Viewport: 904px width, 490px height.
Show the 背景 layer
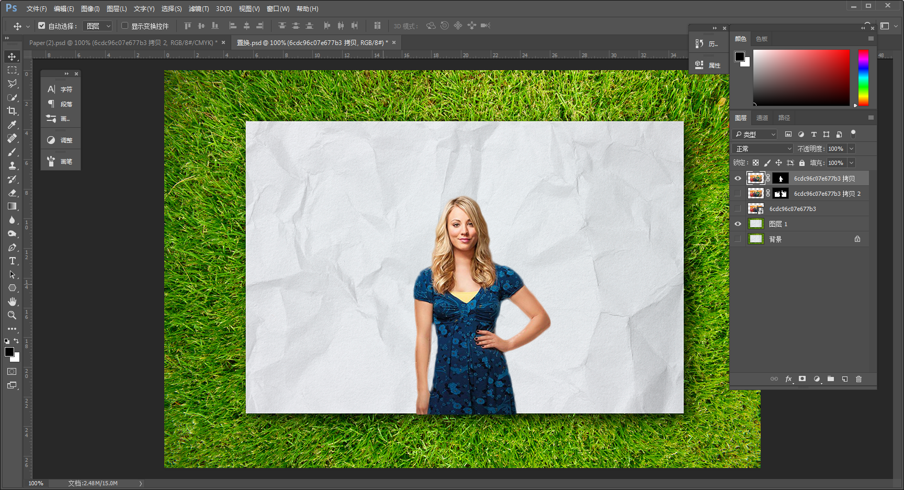point(738,239)
